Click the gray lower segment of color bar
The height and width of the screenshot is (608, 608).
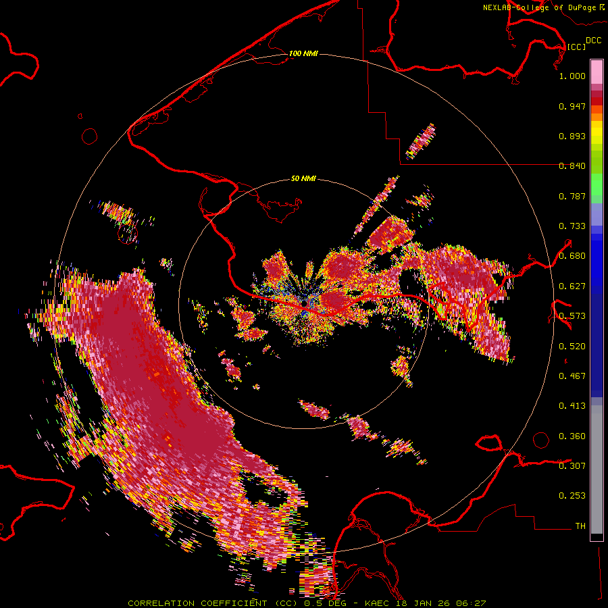[x=597, y=470]
